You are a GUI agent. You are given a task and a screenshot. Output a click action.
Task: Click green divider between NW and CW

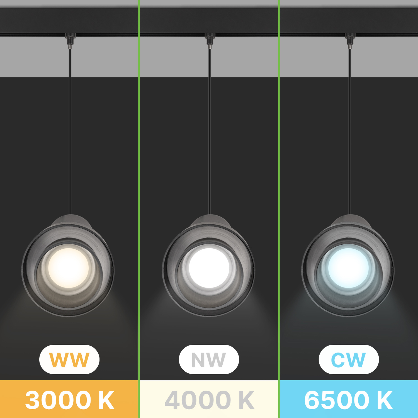279,209
